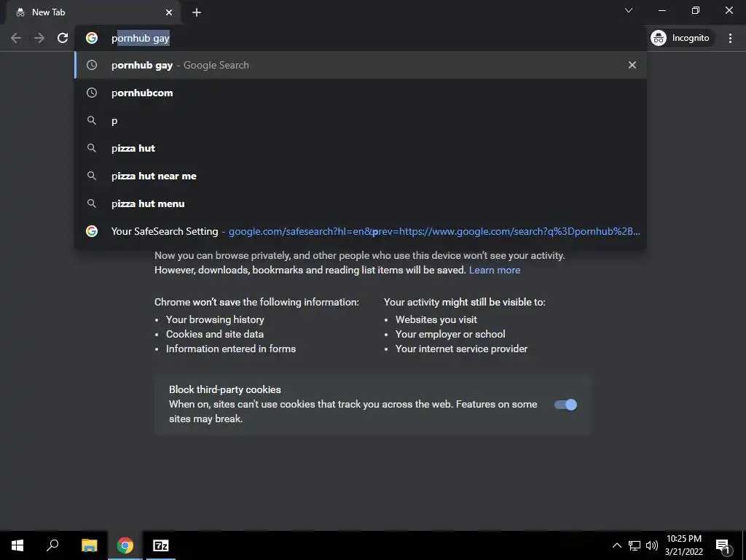Toggle Block third-party cookies switch
Screen dimensions: 746x560
tap(565, 405)
